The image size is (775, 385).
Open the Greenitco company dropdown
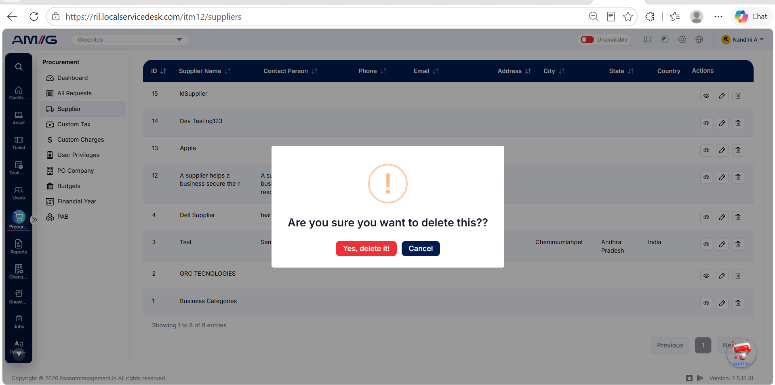131,40
